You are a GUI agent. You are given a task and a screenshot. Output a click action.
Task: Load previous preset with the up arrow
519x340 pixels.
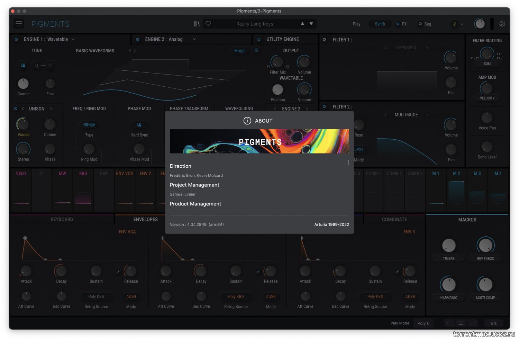pyautogui.click(x=302, y=24)
